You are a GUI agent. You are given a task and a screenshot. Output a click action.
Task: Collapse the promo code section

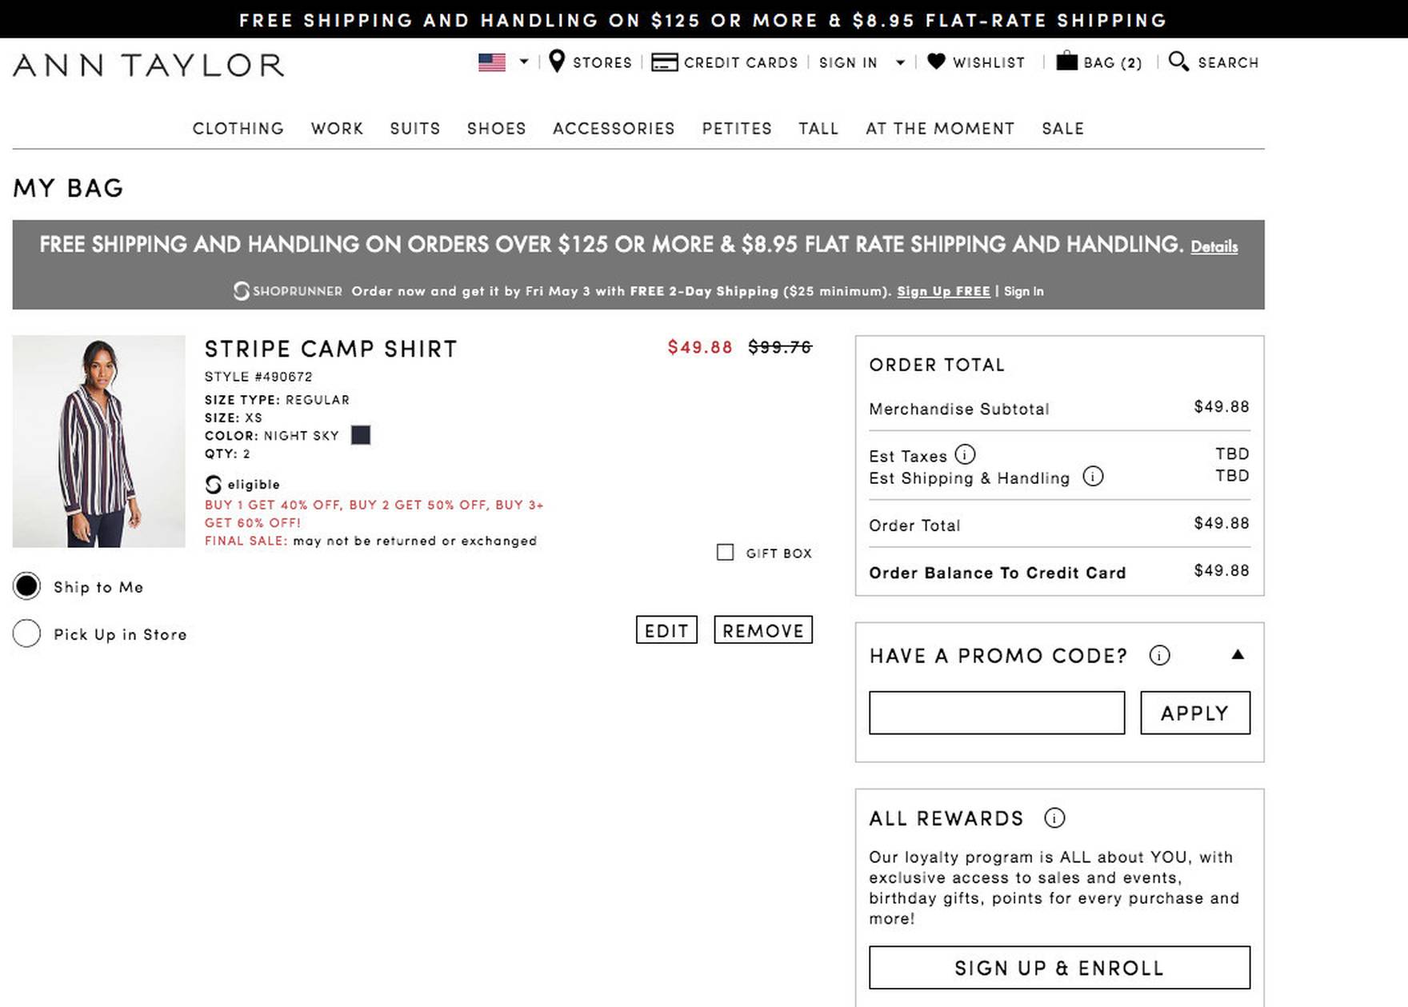(1238, 654)
